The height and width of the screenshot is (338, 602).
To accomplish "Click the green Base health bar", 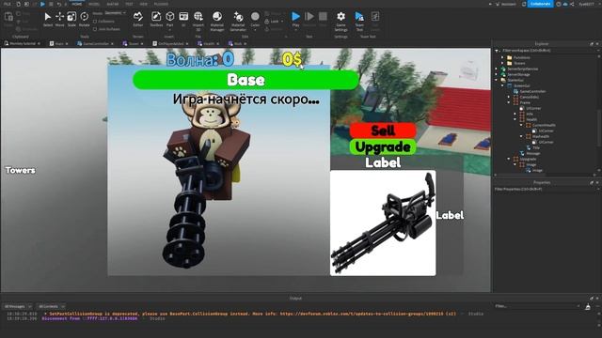I will [246, 80].
